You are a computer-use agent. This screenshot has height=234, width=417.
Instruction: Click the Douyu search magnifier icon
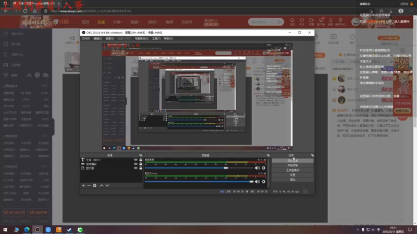[x=279, y=22]
